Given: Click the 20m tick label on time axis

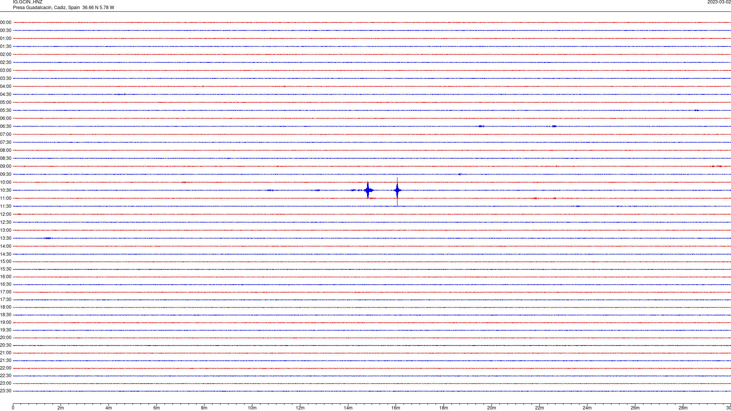Looking at the screenshot, I should pos(492,408).
